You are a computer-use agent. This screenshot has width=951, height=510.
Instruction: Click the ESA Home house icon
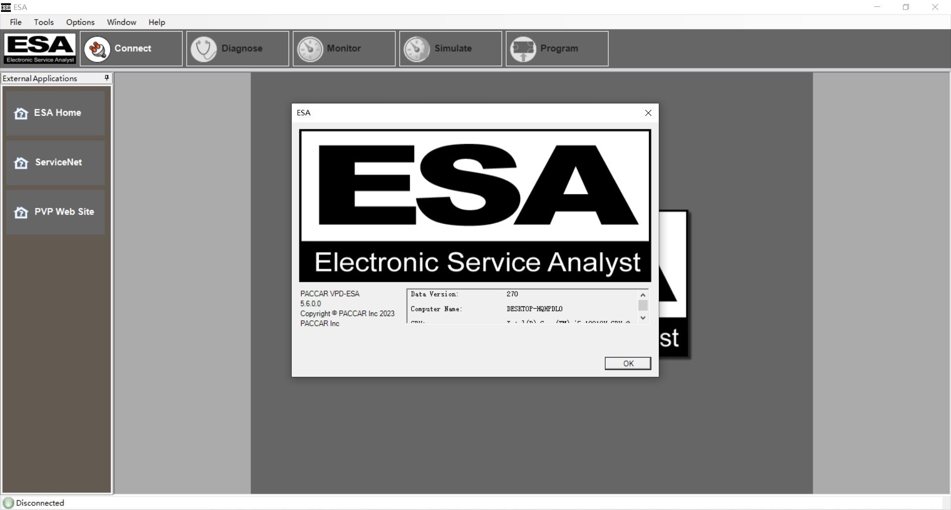click(21, 113)
